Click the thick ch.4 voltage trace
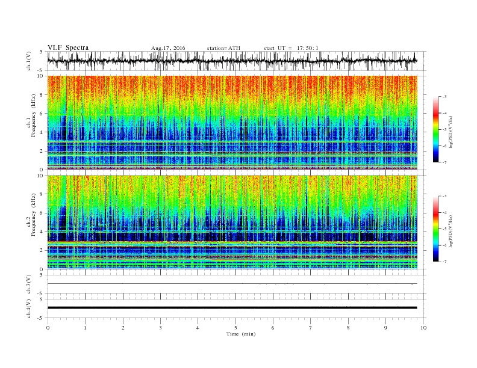Screen dimensions: 477x368 (232, 308)
